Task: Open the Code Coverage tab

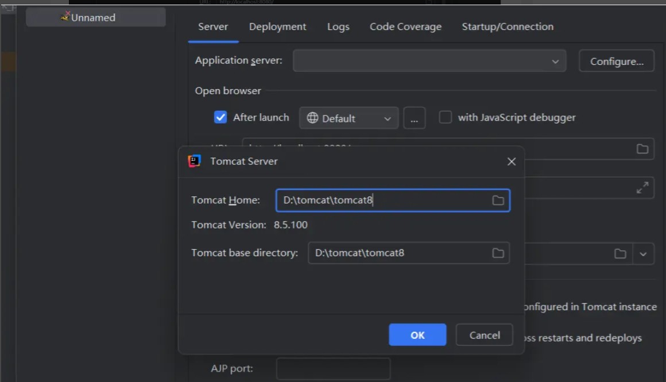Action: pyautogui.click(x=405, y=27)
